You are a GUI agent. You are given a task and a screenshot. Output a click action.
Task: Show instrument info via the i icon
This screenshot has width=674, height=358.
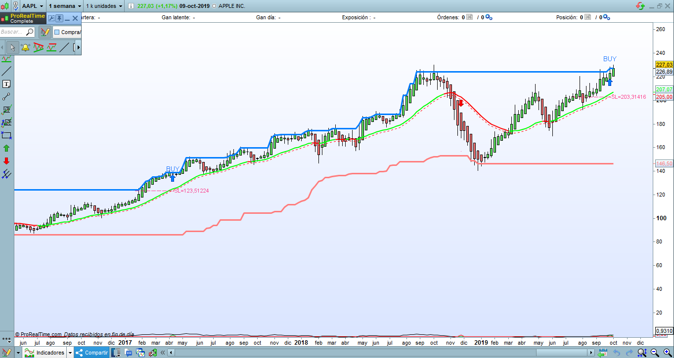coord(131,6)
